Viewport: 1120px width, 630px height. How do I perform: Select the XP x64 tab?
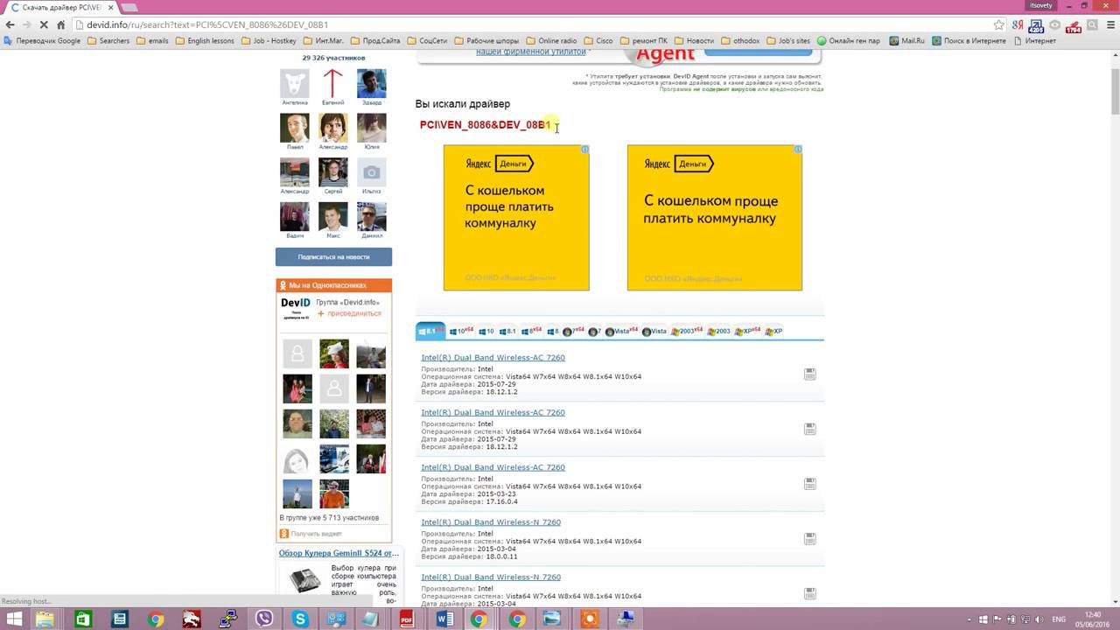[x=747, y=331]
